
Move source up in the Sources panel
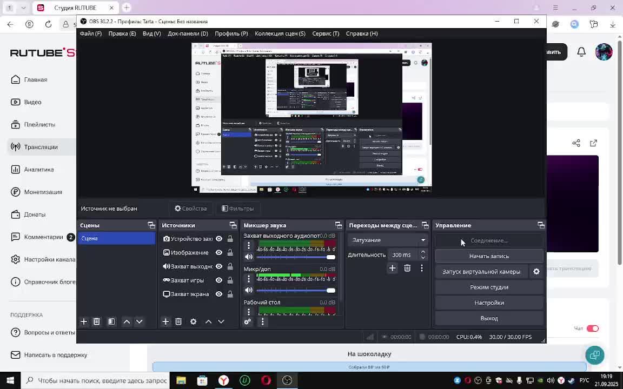coord(208,321)
